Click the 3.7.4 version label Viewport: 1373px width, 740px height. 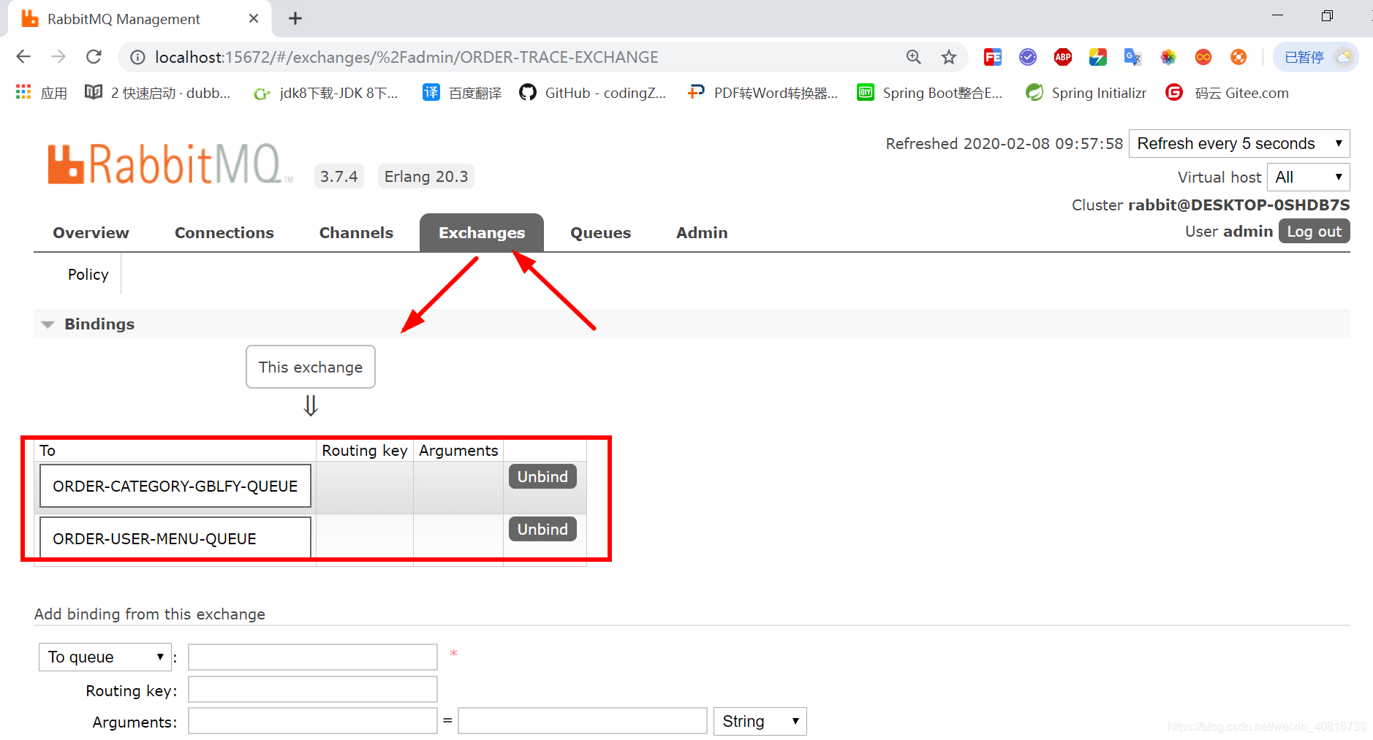pyautogui.click(x=339, y=176)
